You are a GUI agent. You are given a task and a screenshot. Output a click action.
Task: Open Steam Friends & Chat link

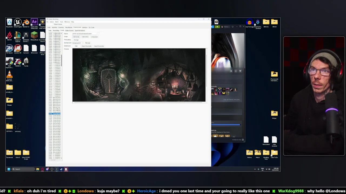coord(238,140)
